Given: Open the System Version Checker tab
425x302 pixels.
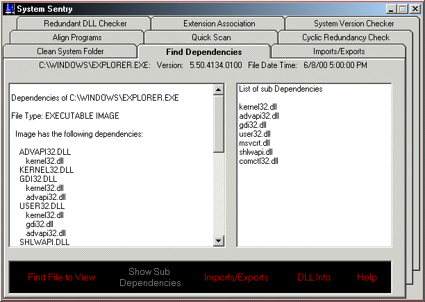Looking at the screenshot, I should (x=353, y=23).
